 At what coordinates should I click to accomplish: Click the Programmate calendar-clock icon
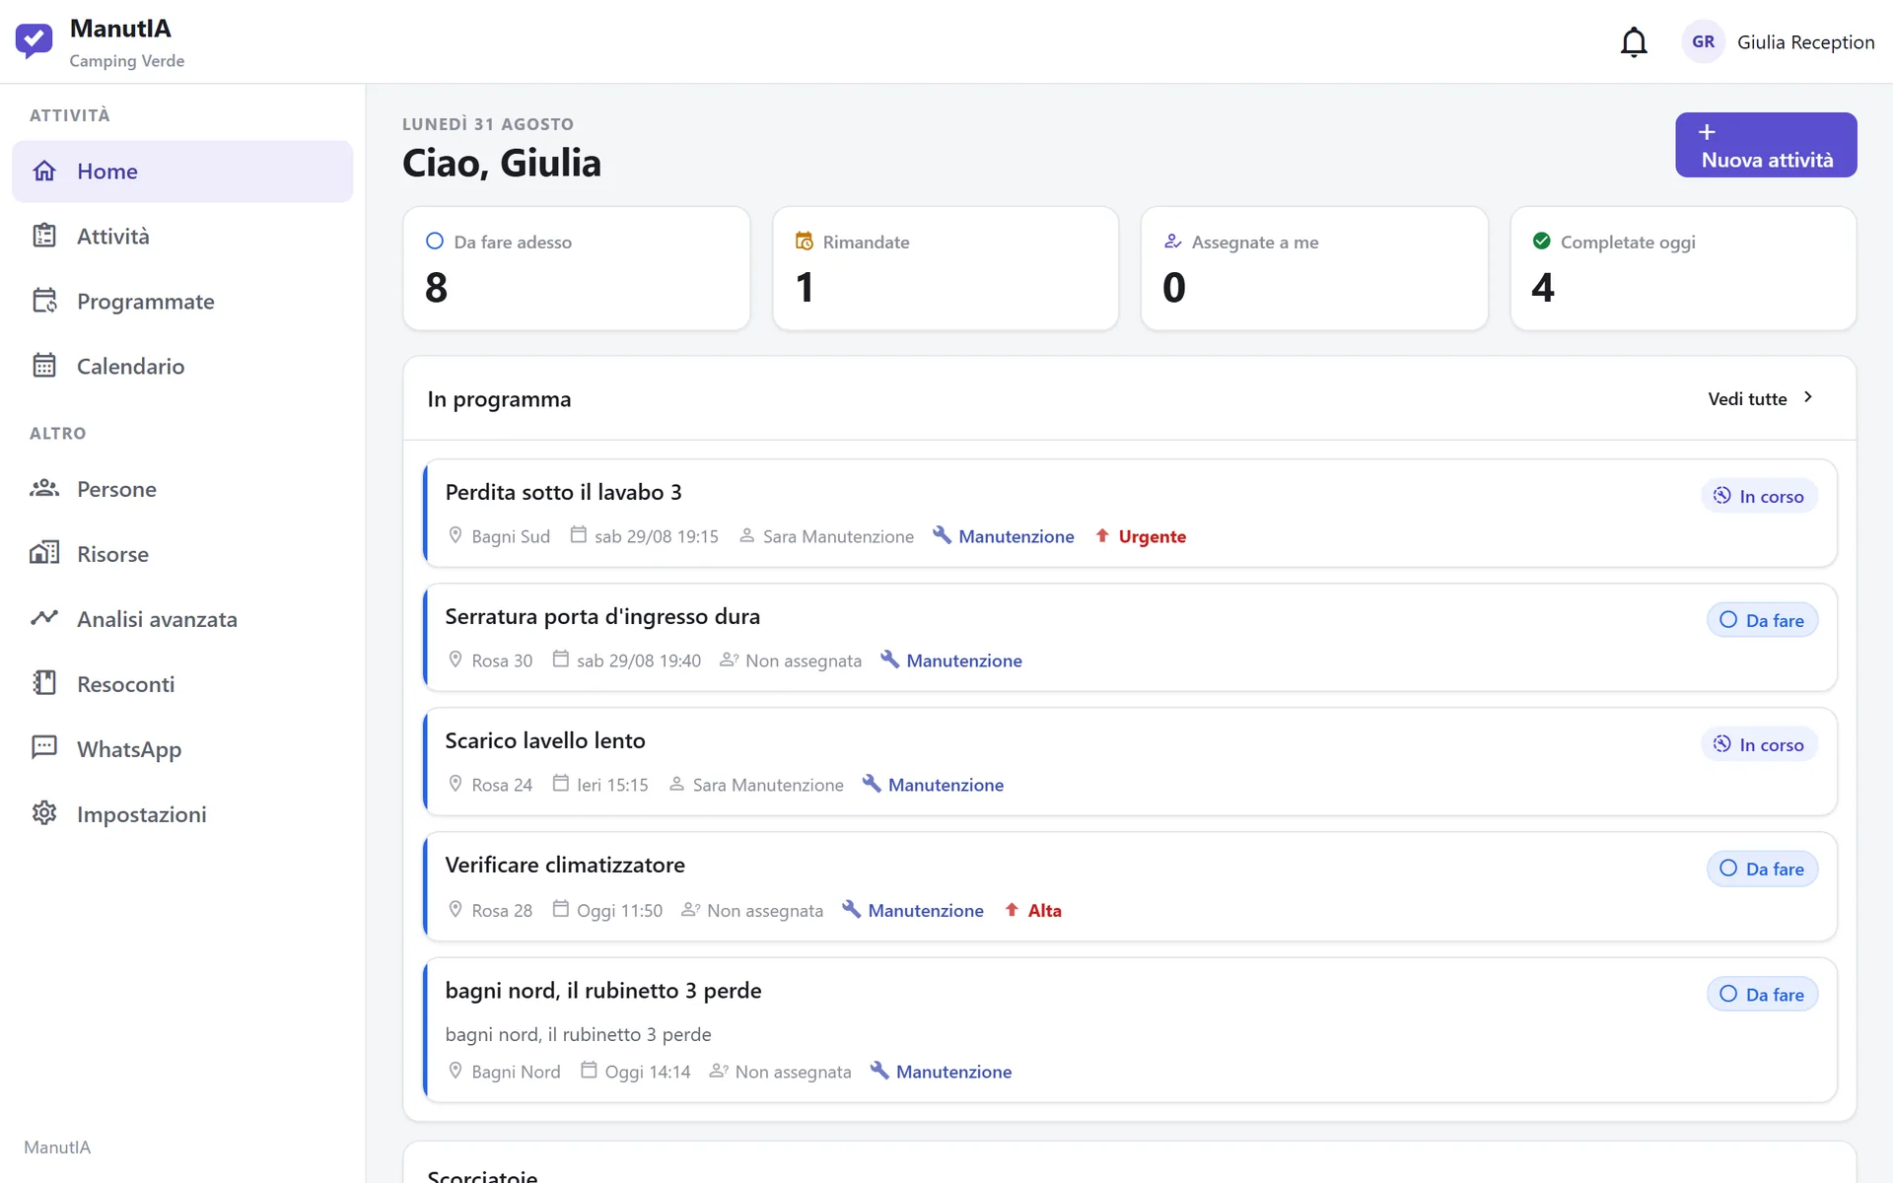(44, 301)
